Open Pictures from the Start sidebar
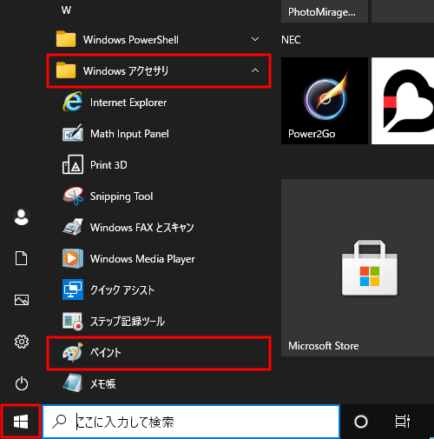Image resolution: width=434 pixels, height=439 pixels. tap(22, 300)
